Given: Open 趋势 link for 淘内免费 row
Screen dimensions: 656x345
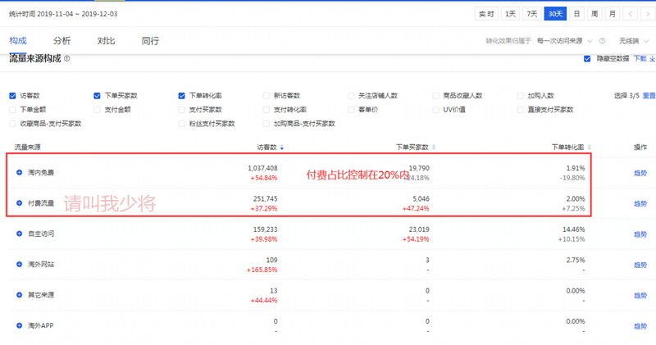Looking at the screenshot, I should pyautogui.click(x=640, y=173).
